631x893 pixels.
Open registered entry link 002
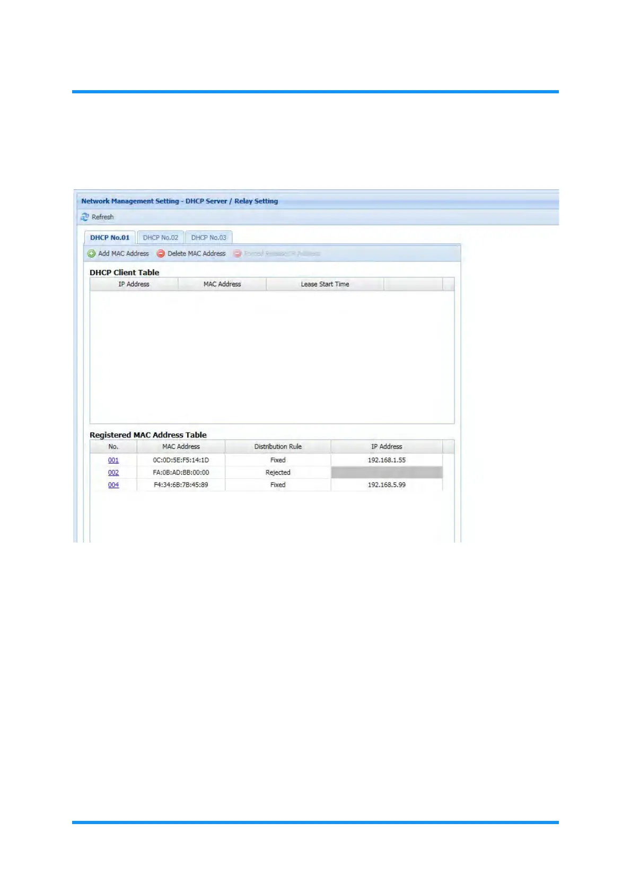(x=113, y=472)
